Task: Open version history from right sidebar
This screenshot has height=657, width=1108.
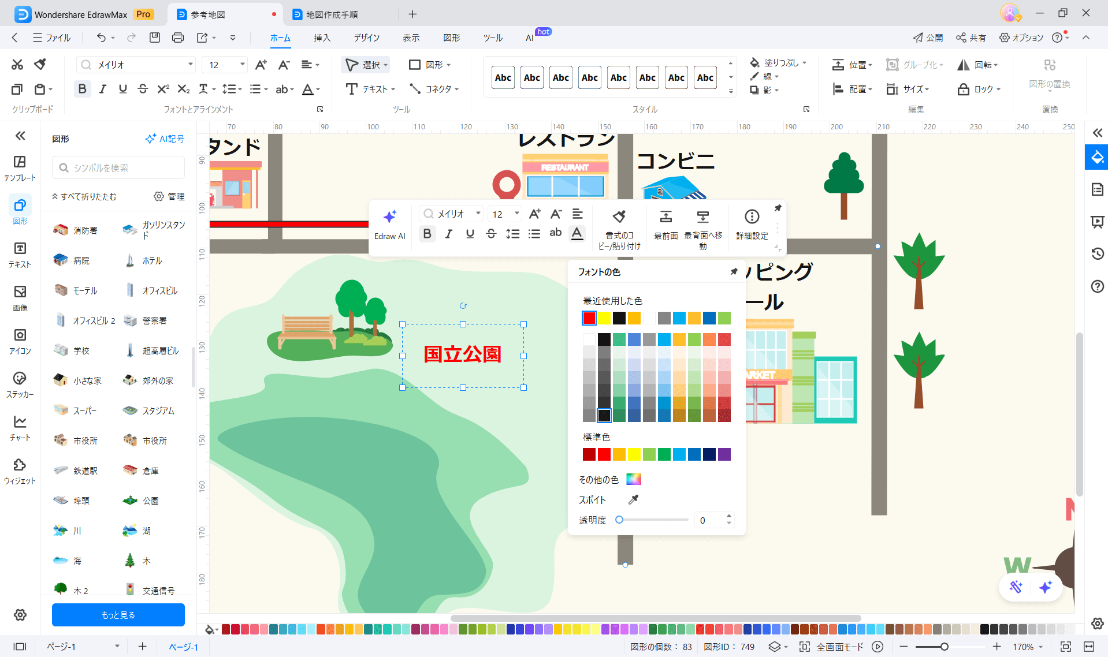Action: tap(1097, 253)
